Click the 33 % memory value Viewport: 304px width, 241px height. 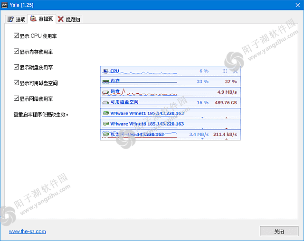pyautogui.click(x=202, y=81)
